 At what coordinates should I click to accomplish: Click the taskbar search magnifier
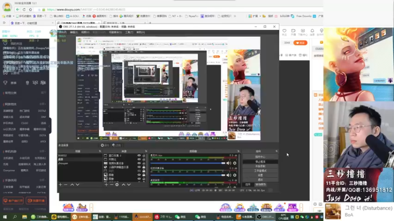(x=15, y=217)
